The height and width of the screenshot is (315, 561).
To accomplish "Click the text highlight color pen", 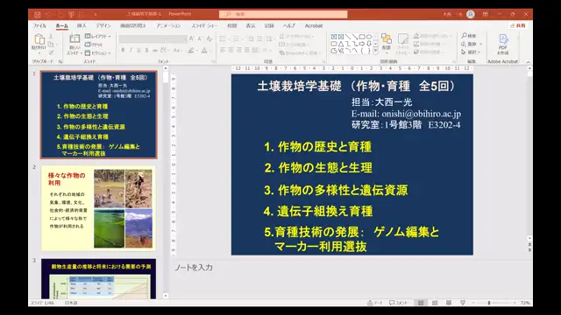I will tap(192, 51).
